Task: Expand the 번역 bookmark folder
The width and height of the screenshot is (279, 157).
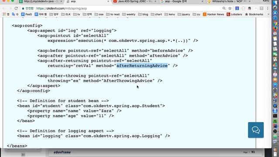Action: coord(87,14)
